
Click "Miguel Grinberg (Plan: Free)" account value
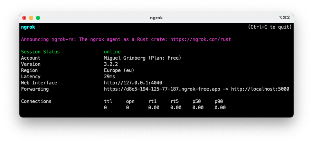[x=143, y=58]
